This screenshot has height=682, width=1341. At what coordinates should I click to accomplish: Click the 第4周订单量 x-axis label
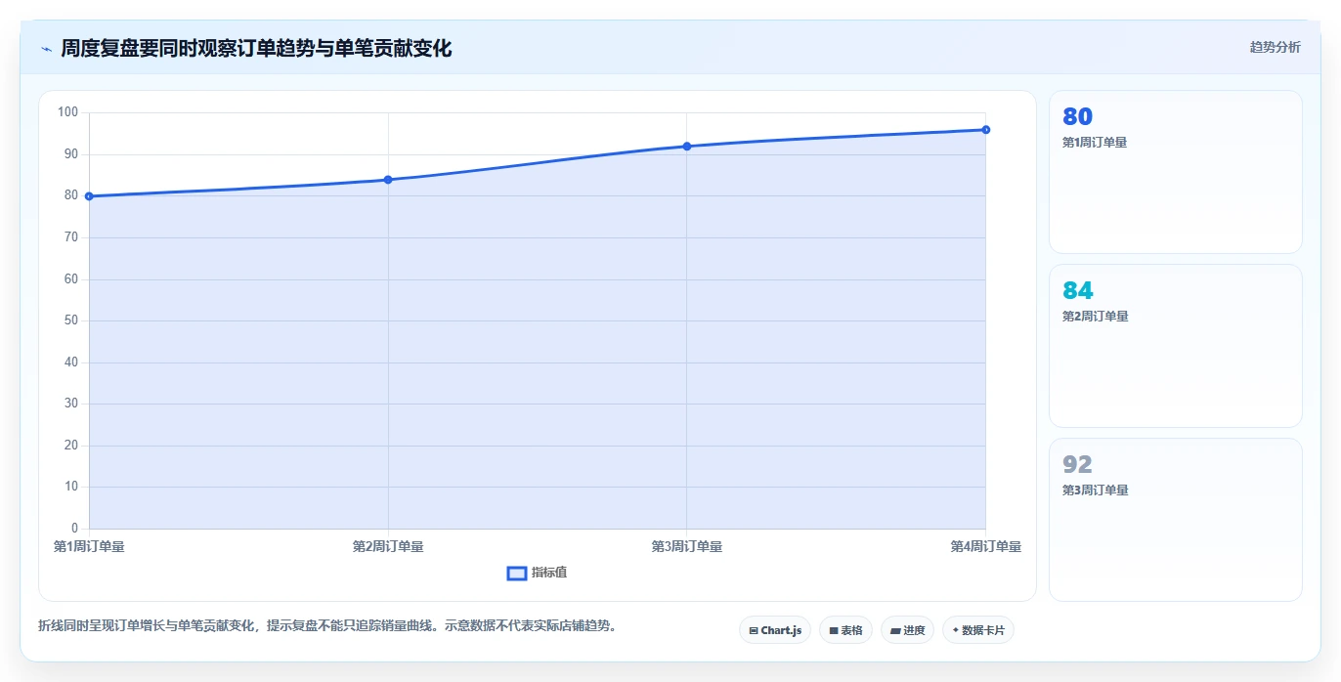[986, 547]
